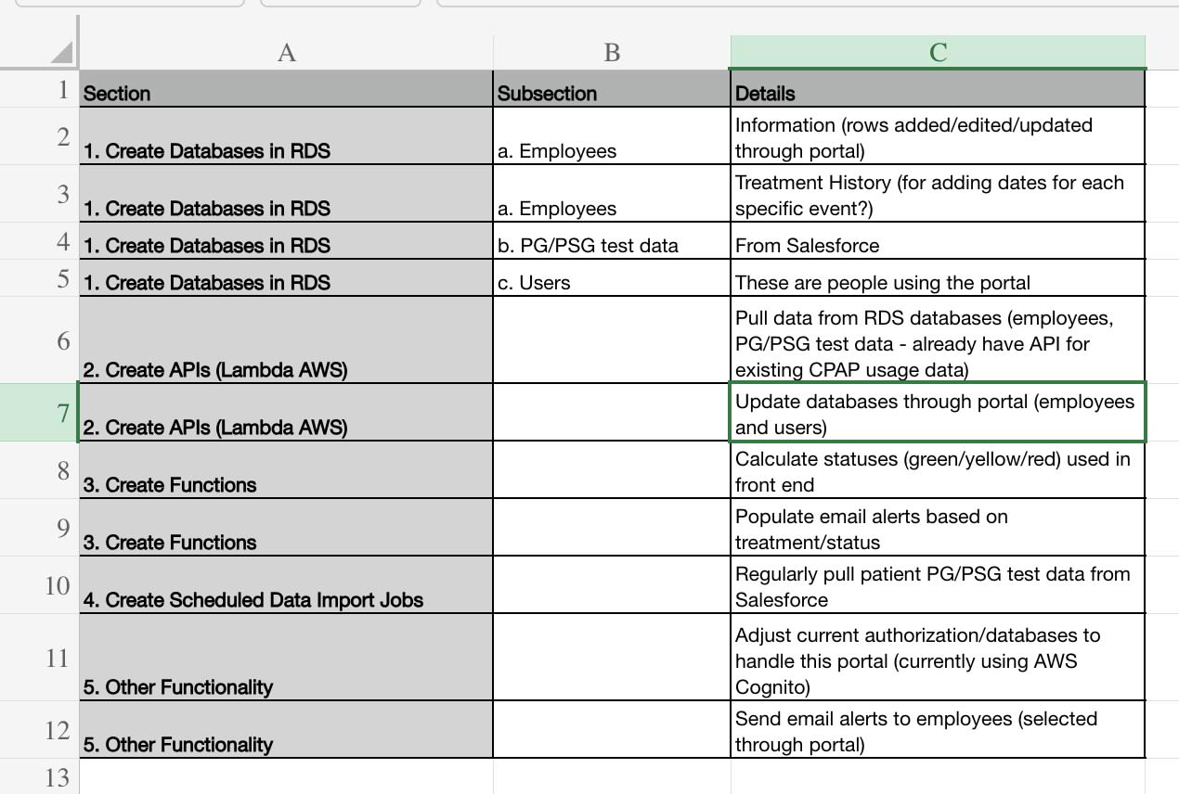Select 'These are people using the portal' cell
The width and height of the screenshot is (1179, 794).
pos(938,283)
